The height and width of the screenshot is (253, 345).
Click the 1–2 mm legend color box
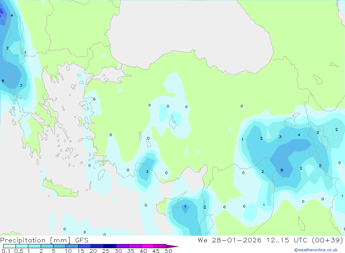(x=34, y=246)
